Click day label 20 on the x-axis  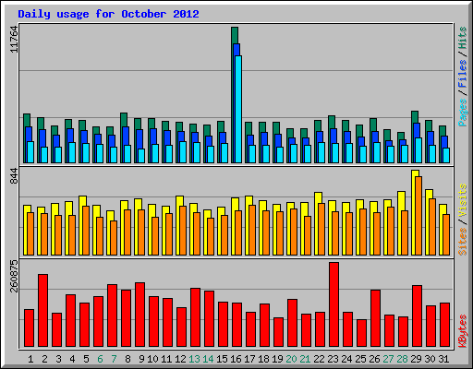point(291,359)
